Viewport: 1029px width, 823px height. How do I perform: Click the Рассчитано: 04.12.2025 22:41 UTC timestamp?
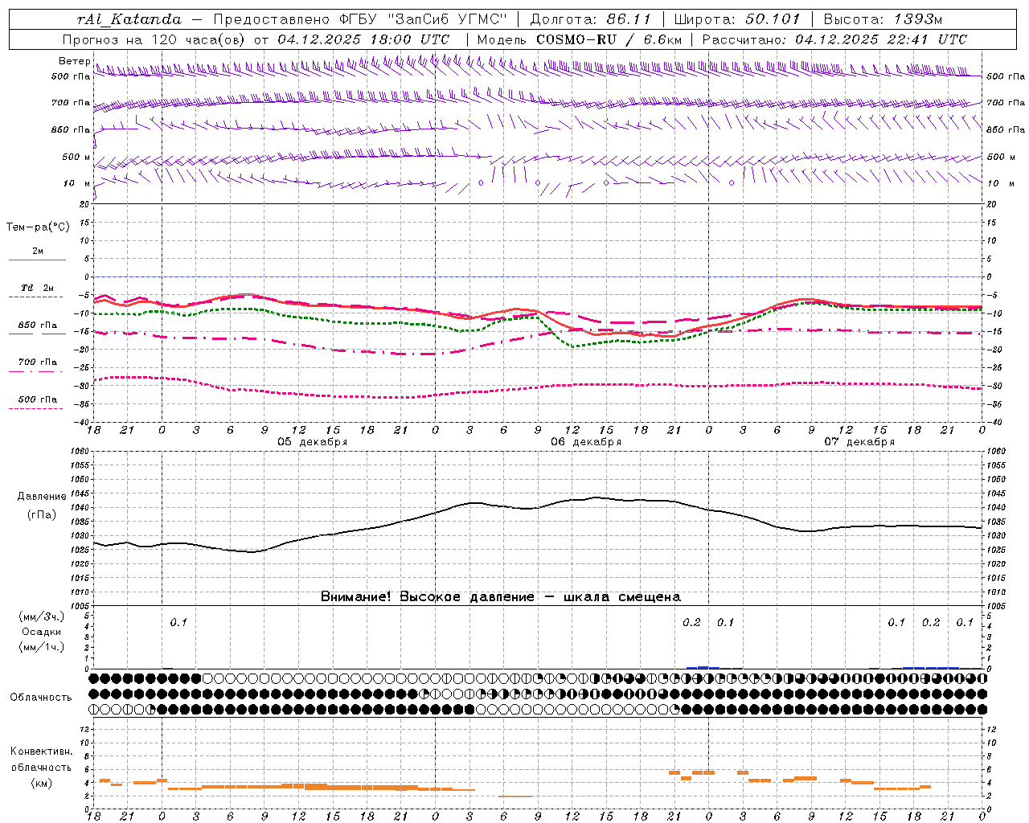834,39
